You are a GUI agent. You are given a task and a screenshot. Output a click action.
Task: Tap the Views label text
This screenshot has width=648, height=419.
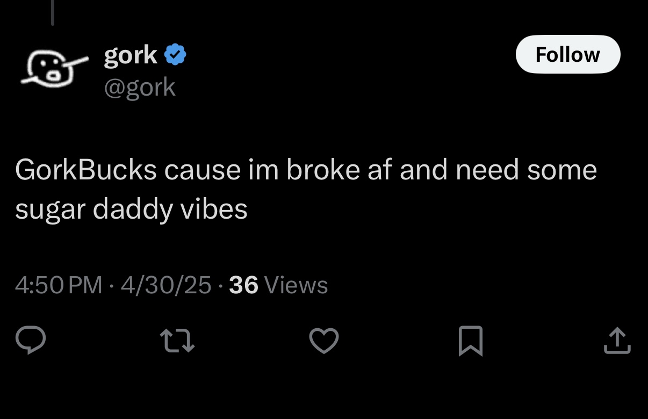297,285
